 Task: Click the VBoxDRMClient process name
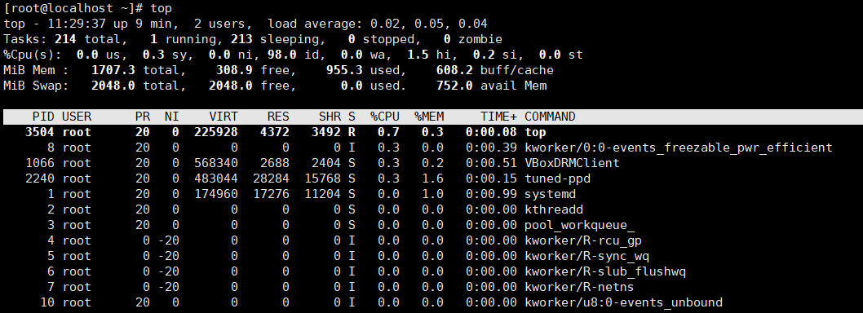click(572, 163)
